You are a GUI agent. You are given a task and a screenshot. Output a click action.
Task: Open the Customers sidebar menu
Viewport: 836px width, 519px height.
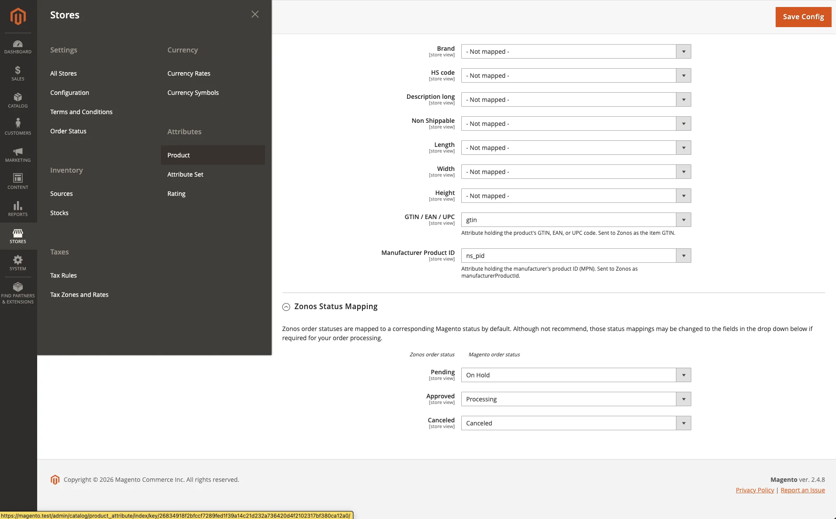(x=18, y=128)
